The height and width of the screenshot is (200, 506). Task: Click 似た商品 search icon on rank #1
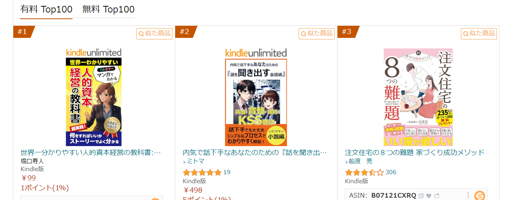click(x=154, y=34)
